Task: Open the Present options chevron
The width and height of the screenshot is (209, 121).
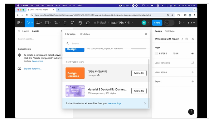Action: [x=183, y=23]
